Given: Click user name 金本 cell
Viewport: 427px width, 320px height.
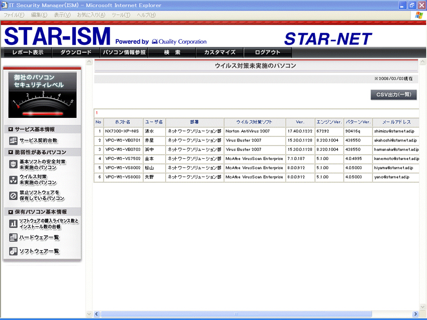Looking at the screenshot, I should pyautogui.click(x=154, y=158).
